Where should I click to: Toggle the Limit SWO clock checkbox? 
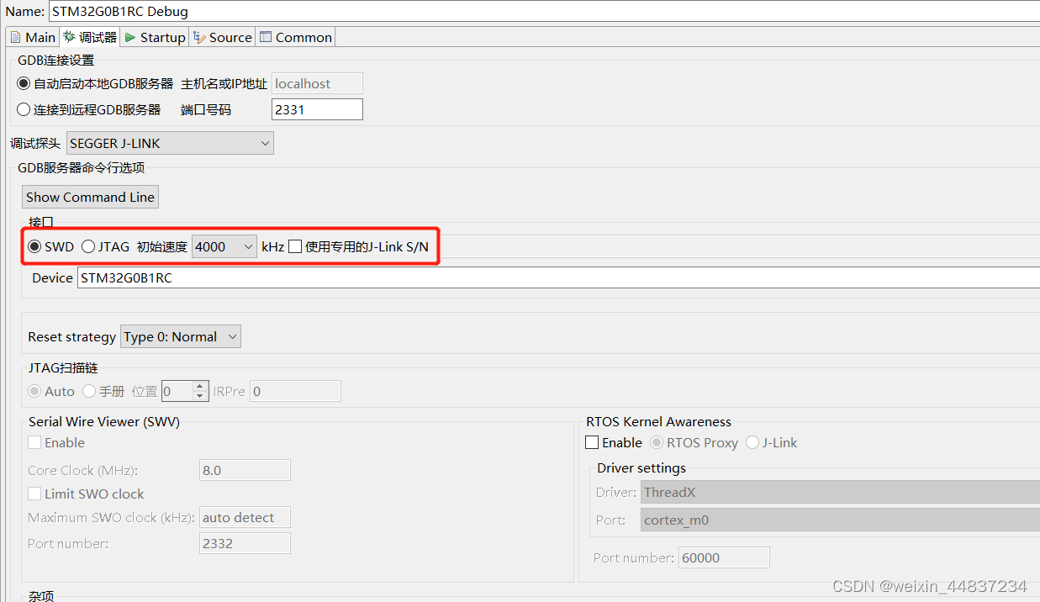point(34,494)
